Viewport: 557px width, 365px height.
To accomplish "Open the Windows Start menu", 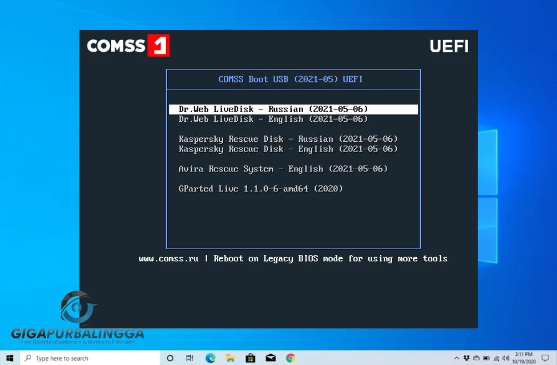I will (x=10, y=358).
